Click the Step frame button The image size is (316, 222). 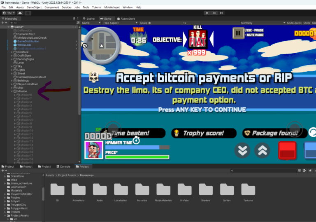click(221, 13)
